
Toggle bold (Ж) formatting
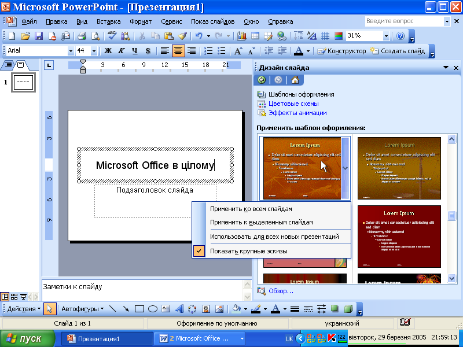108,51
